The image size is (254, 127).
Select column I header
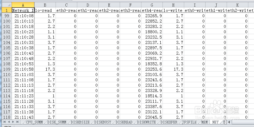[x=195, y=5]
